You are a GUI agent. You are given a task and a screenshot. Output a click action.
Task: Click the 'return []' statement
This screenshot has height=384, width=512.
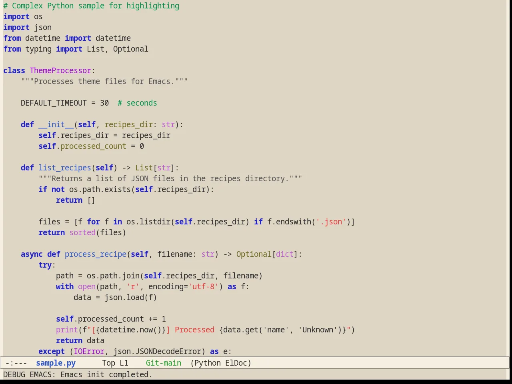tap(76, 200)
